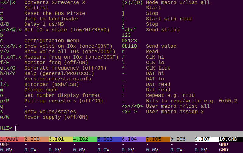
Task: Click the 'Power supply (off/ON)' help line
Action: tap(56, 117)
